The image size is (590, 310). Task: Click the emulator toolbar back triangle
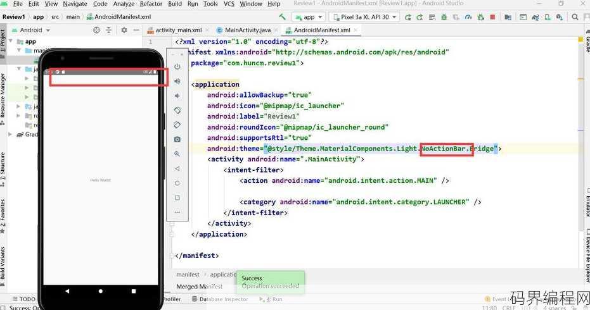177,169
